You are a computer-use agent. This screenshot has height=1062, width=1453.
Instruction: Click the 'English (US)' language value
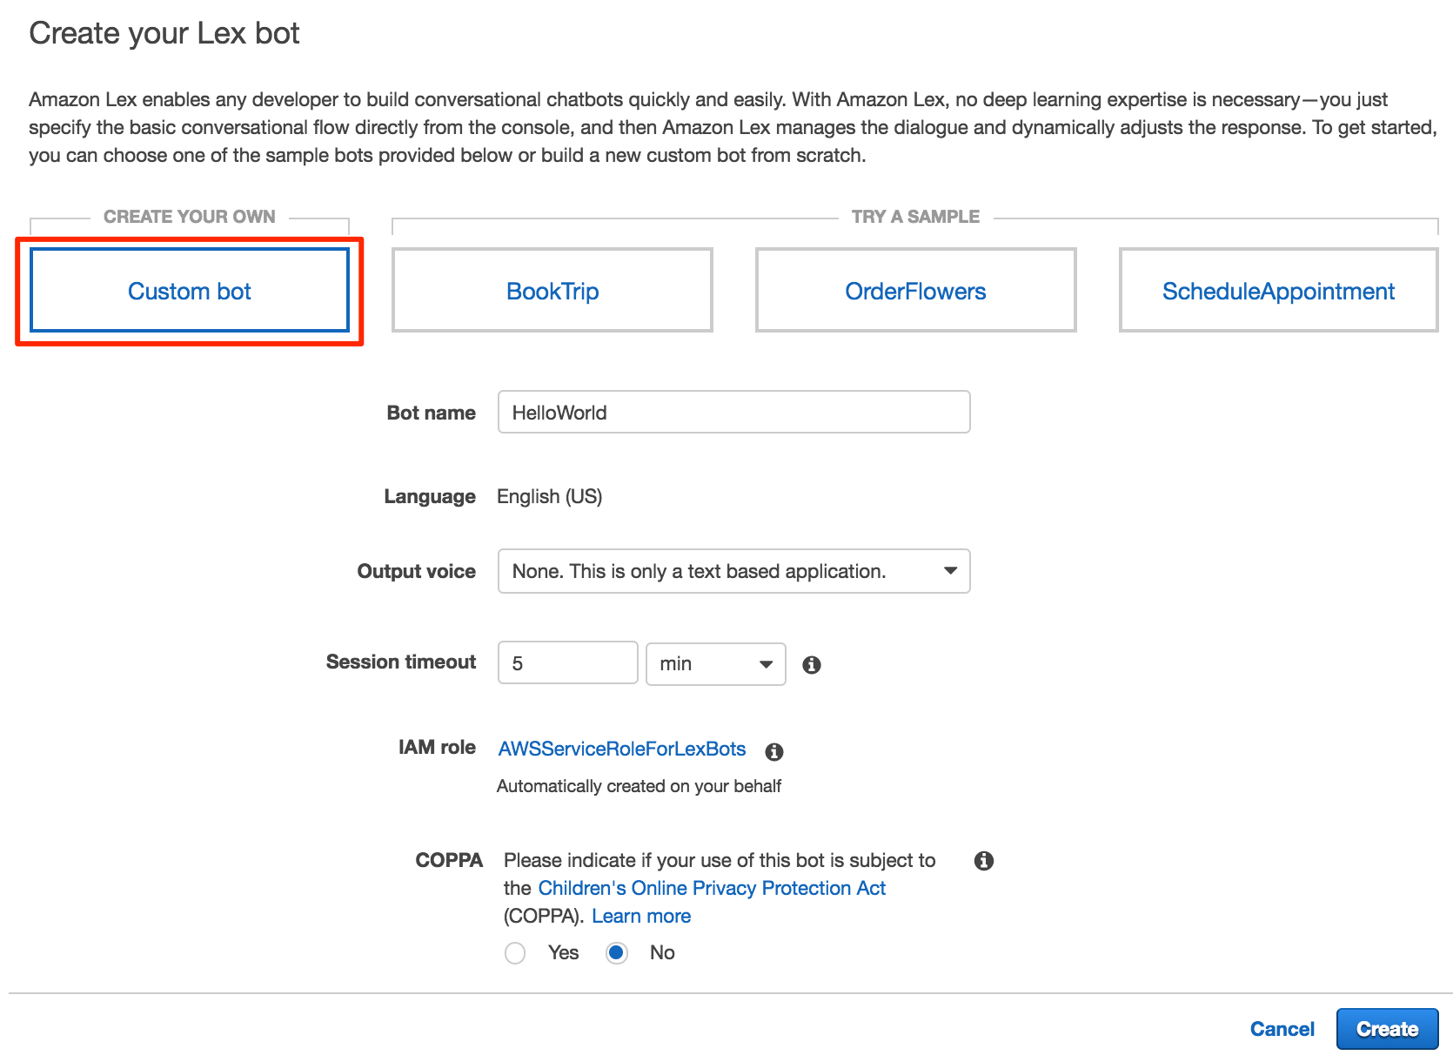pos(549,496)
